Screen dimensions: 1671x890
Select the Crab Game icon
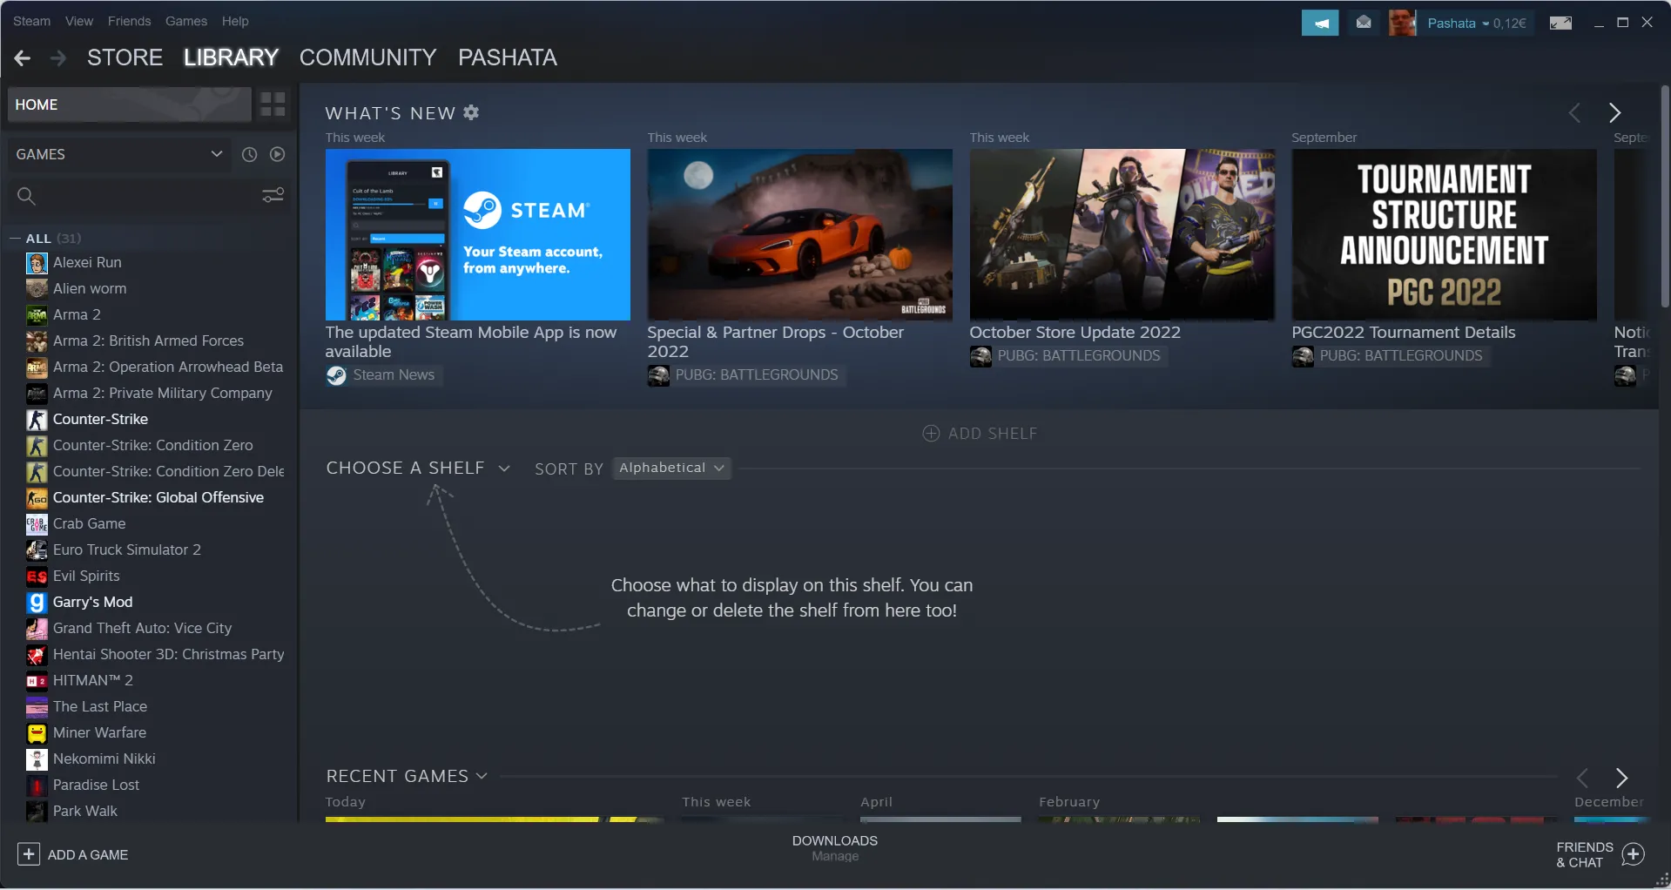pos(37,524)
